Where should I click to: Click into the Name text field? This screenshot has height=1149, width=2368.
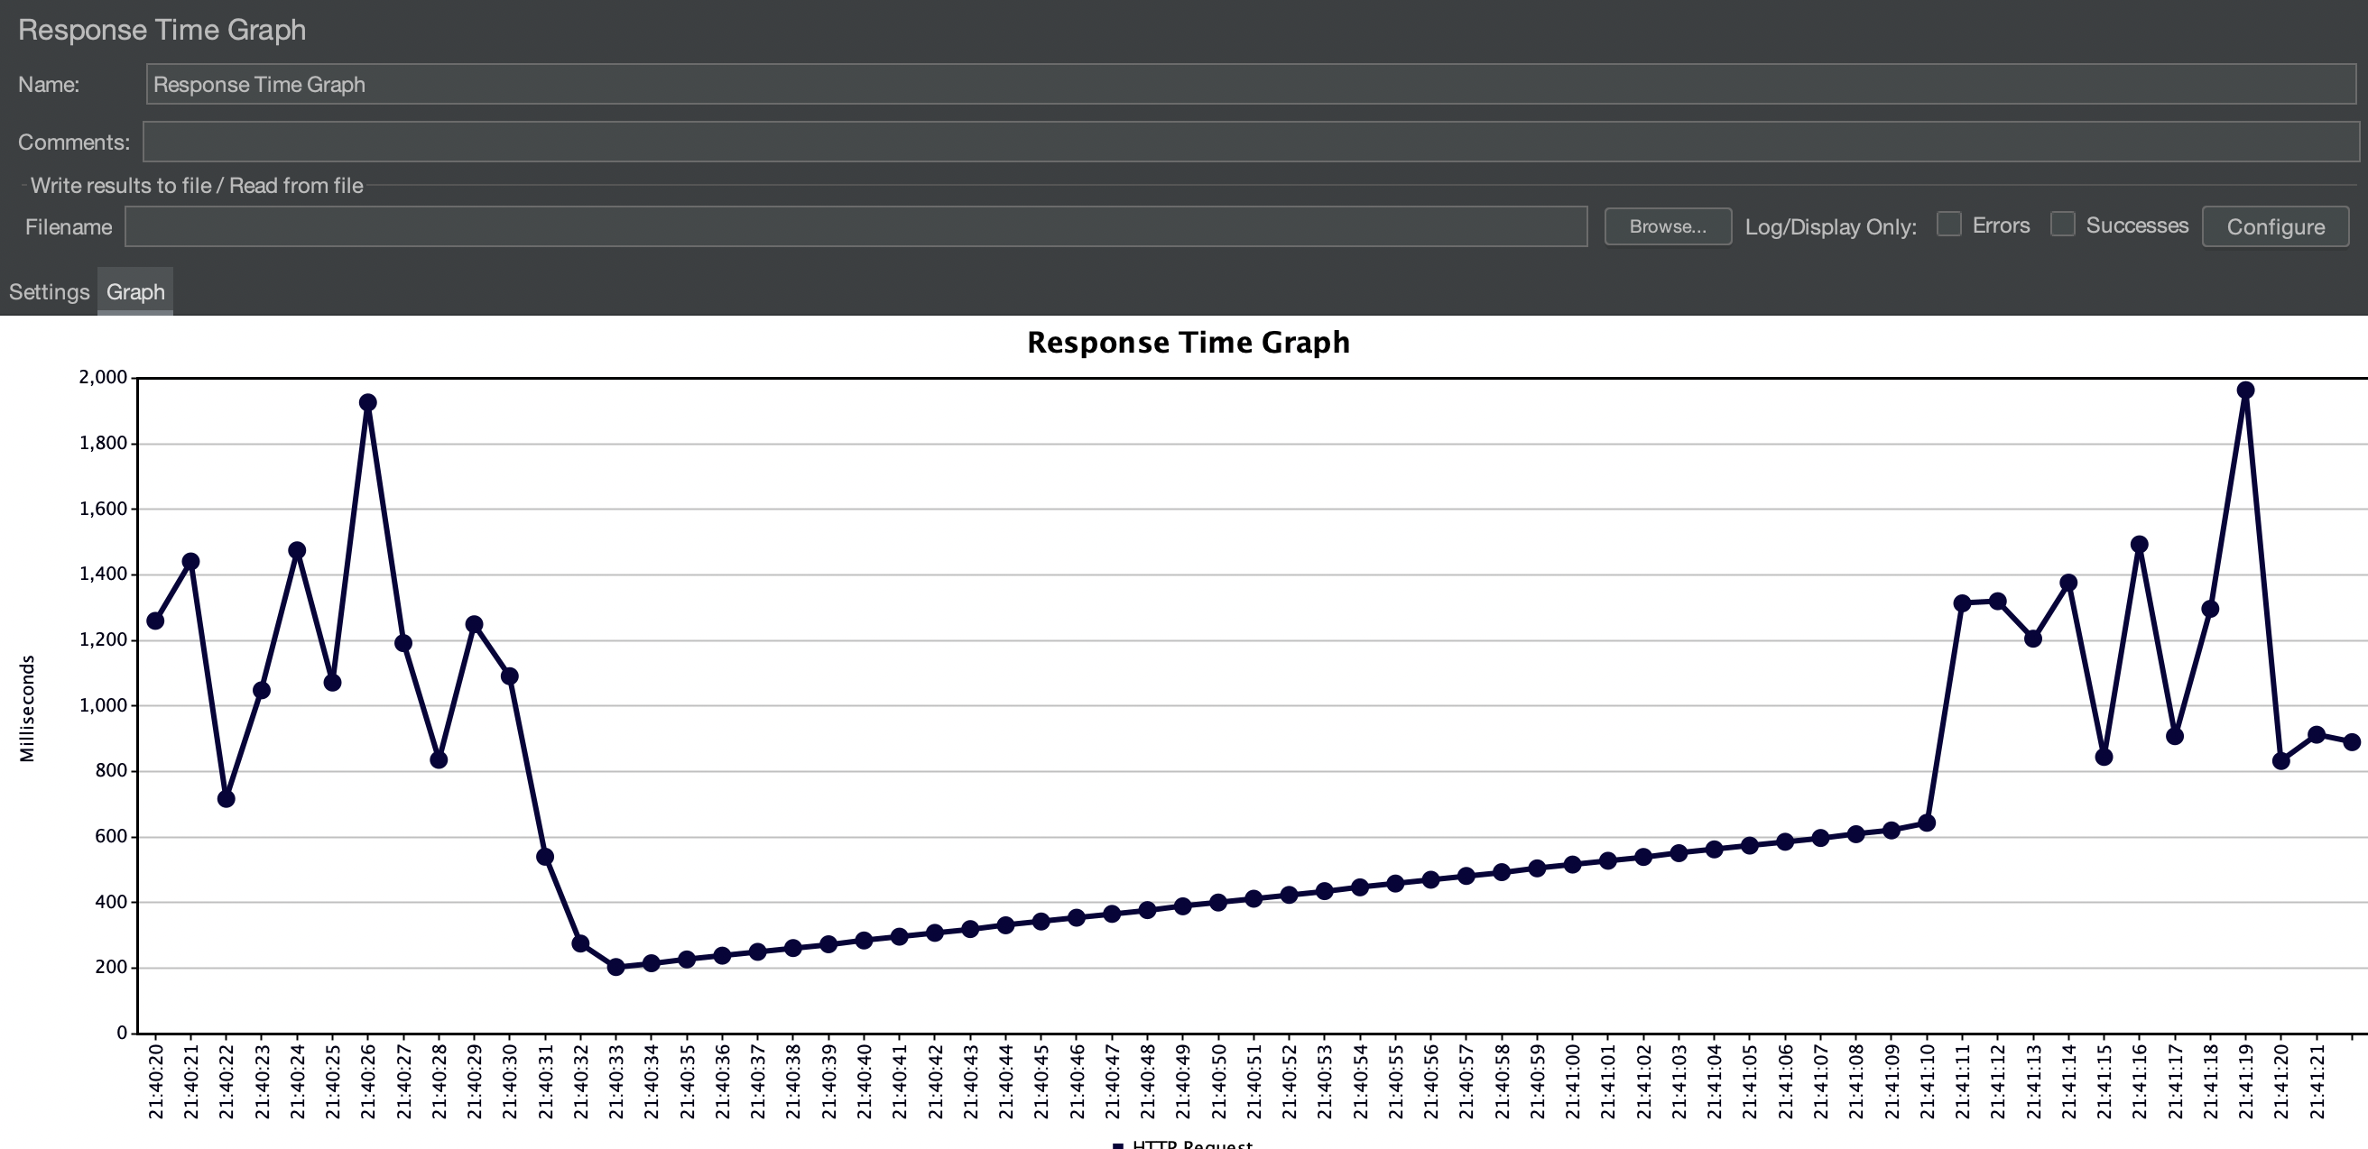coord(1250,85)
